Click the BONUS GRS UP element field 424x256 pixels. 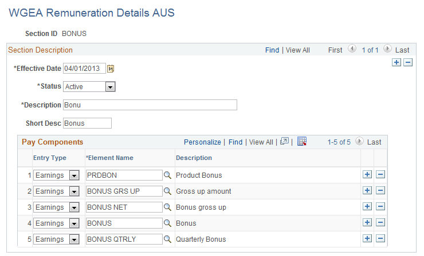point(124,191)
